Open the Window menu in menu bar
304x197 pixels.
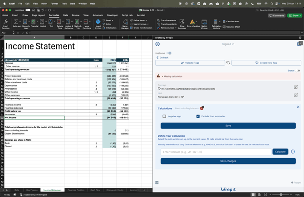[x=83, y=4]
